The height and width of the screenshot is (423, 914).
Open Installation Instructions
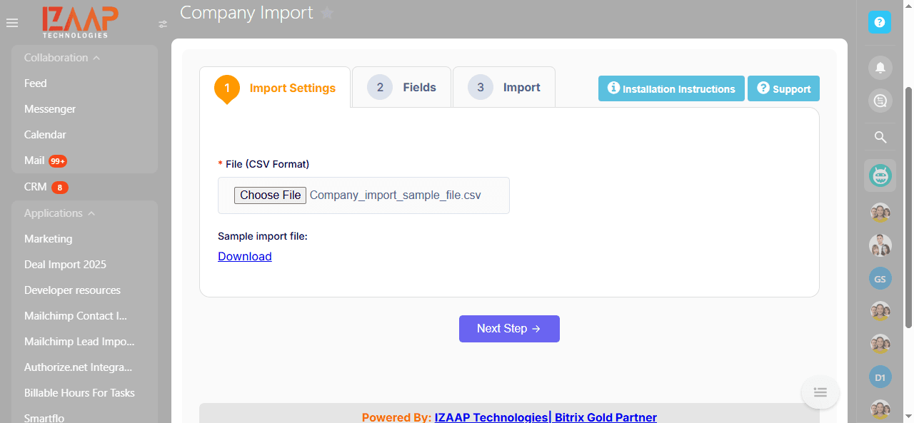tap(671, 88)
